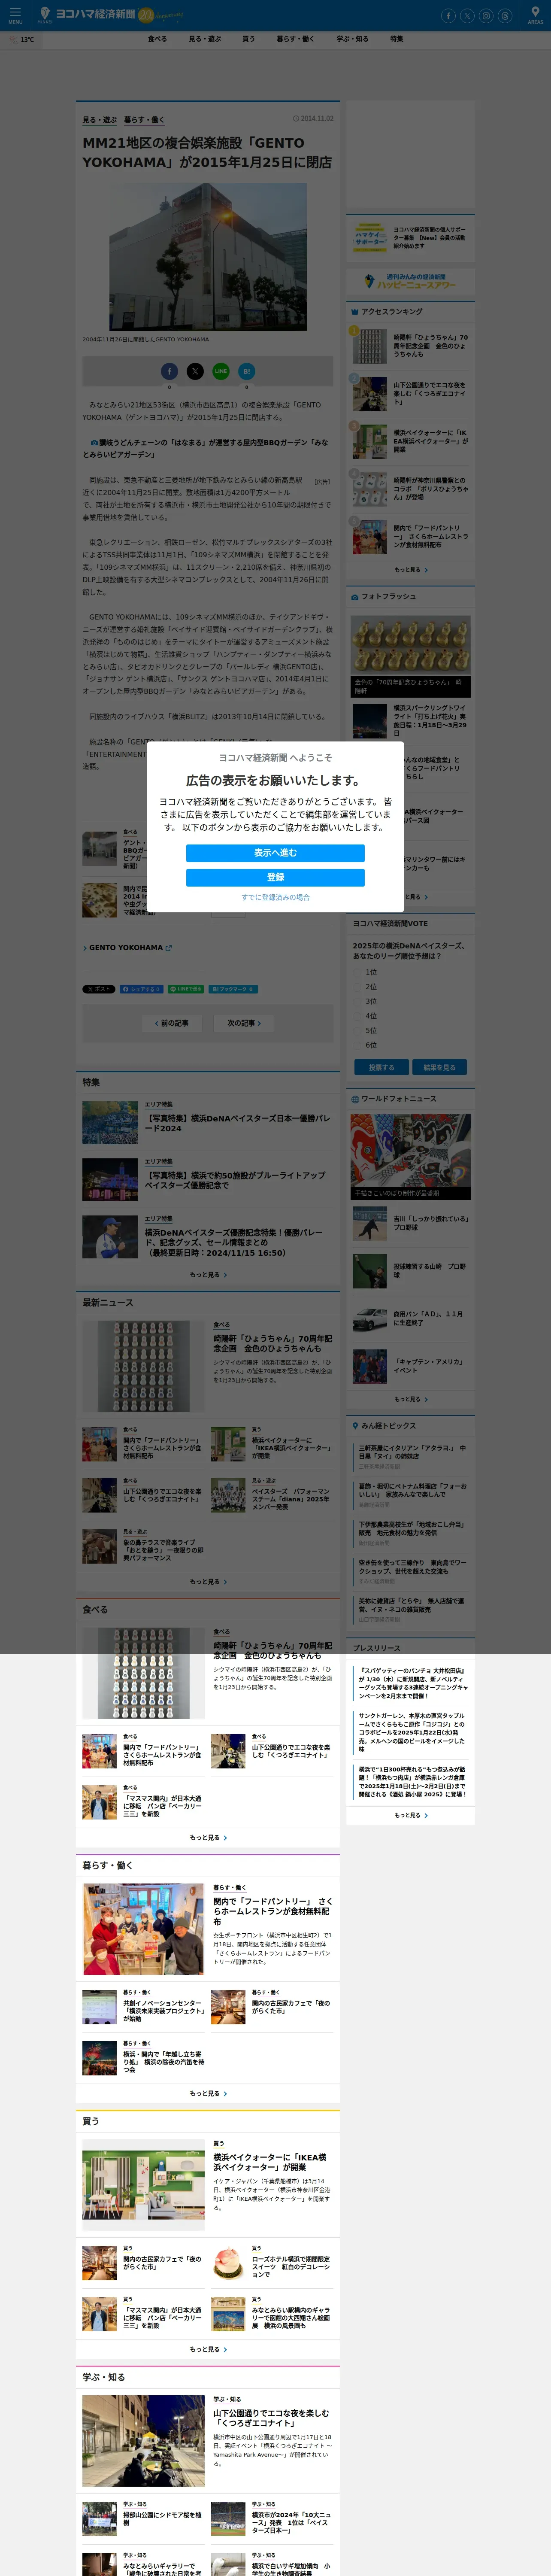The height and width of the screenshot is (2576, 551).
Task: Open the ハッピーニュースアワー banner
Action: [x=410, y=282]
